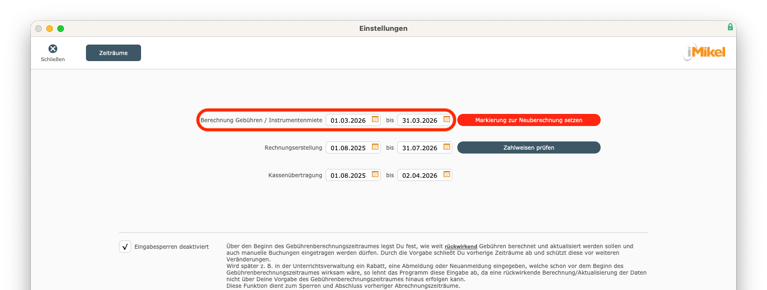Click the underlined word rückwirkend
The height and width of the screenshot is (290, 767).
pyautogui.click(x=461, y=246)
